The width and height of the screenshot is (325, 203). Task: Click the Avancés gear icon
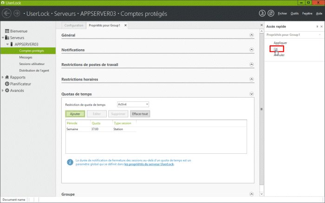click(7, 91)
